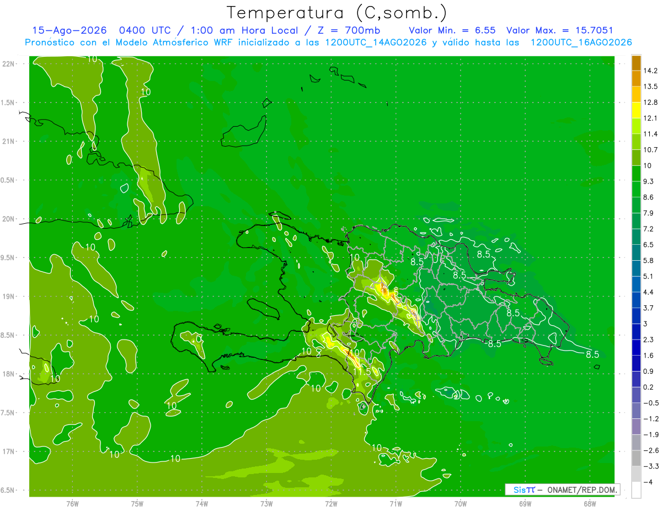Click the '-1.2' legend value
This screenshot has width=662, height=511.
click(651, 418)
